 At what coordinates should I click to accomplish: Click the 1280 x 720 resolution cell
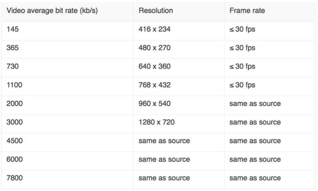(x=179, y=124)
